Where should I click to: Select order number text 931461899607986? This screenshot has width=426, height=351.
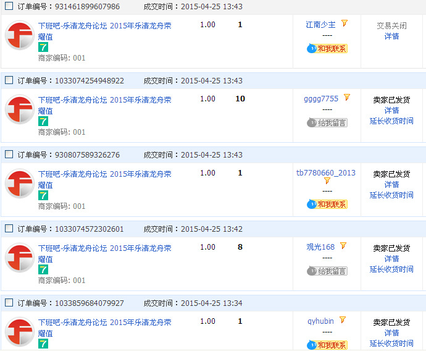[87, 7]
